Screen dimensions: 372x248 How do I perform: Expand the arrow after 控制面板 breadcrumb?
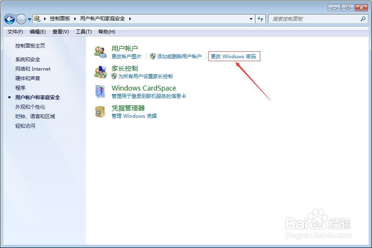(75, 19)
